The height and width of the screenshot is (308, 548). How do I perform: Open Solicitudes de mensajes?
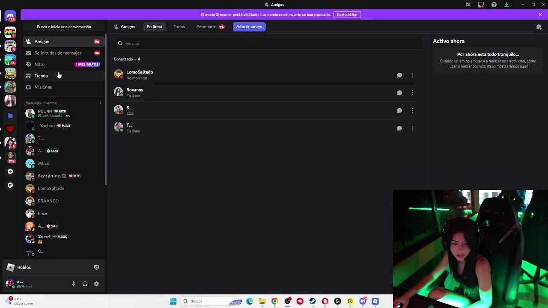coord(64,53)
